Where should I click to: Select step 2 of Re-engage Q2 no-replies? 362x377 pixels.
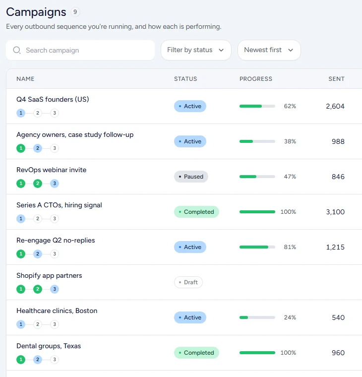click(x=38, y=254)
